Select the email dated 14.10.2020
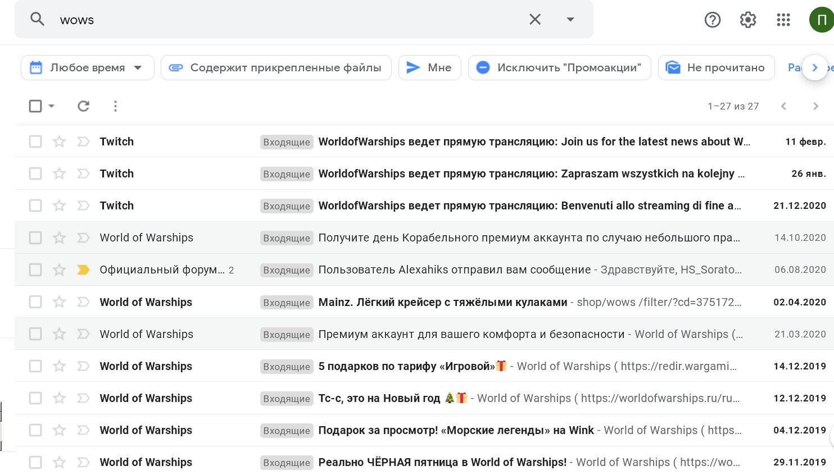834x475 pixels. tap(35, 237)
